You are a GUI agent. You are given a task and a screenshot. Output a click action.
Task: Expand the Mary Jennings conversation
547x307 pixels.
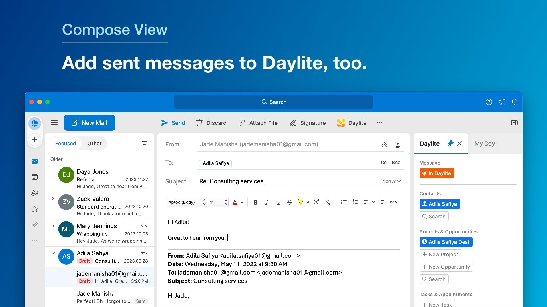(x=52, y=226)
